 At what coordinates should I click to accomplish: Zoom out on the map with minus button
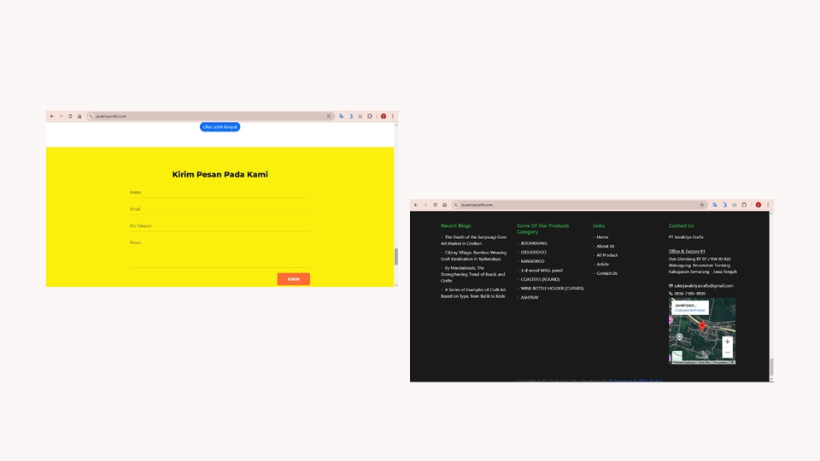(x=728, y=353)
